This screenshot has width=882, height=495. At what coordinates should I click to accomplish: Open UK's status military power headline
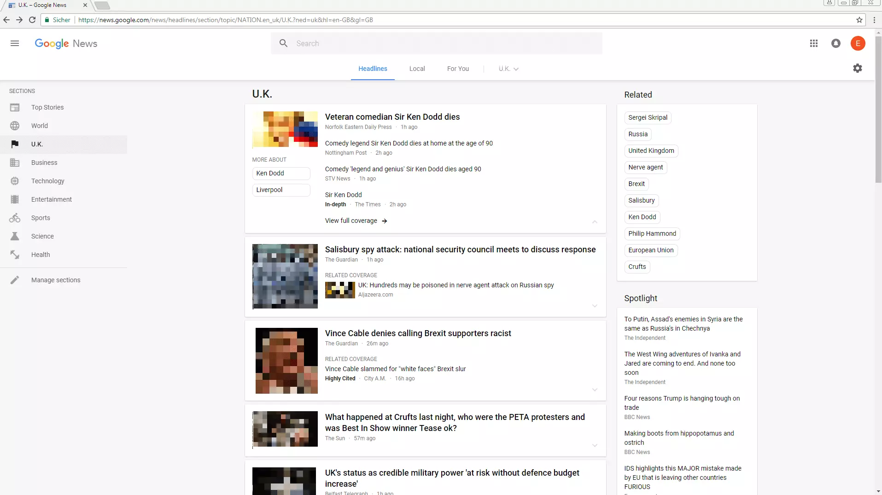pos(452,478)
